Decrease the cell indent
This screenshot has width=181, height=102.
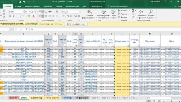[x=49, y=16]
